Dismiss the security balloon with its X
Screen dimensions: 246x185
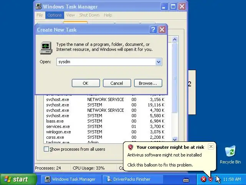coord(211,146)
